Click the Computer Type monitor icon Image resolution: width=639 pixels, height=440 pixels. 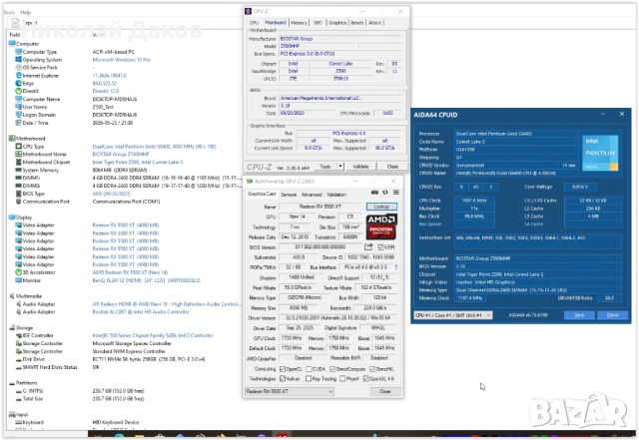pos(18,52)
